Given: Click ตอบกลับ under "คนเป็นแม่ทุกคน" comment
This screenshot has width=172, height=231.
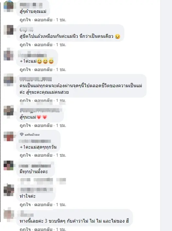Looking at the screenshot, I should pyautogui.click(x=43, y=100).
